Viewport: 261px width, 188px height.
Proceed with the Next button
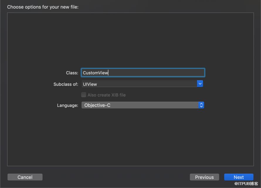[x=239, y=177]
